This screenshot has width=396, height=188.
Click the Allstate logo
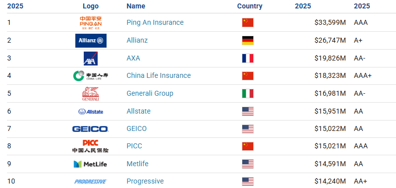tap(91, 112)
